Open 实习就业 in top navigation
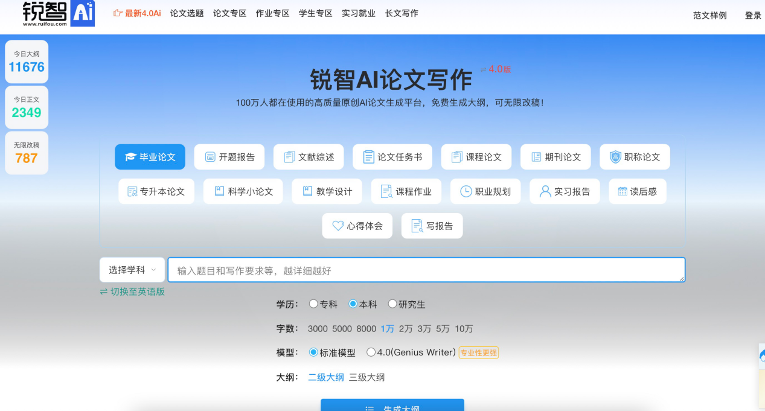 359,13
